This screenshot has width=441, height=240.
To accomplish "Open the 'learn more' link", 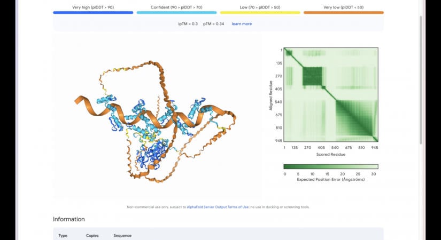I will 242,24.
